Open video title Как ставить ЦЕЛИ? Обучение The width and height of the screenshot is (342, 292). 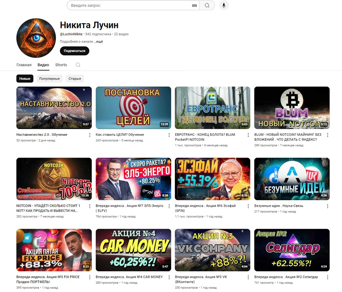coord(120,135)
